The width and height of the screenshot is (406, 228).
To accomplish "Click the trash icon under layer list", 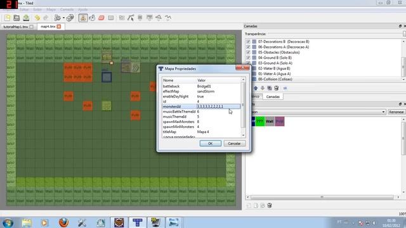I will click(x=277, y=88).
